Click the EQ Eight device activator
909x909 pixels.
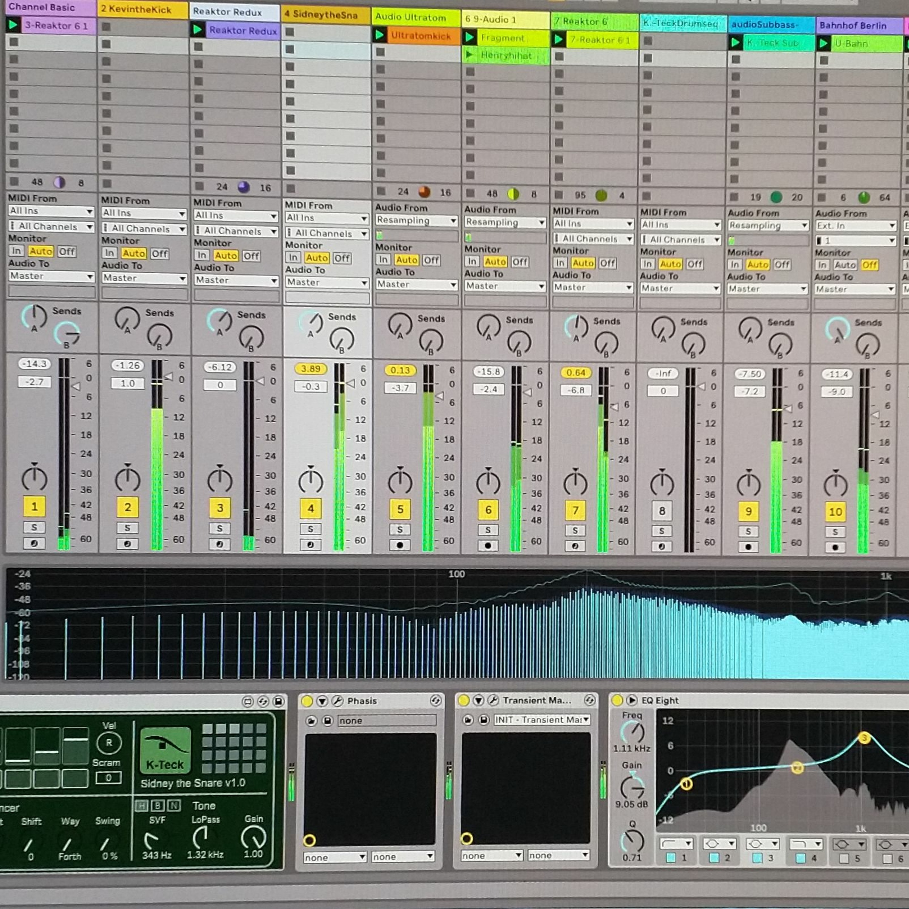(x=617, y=701)
